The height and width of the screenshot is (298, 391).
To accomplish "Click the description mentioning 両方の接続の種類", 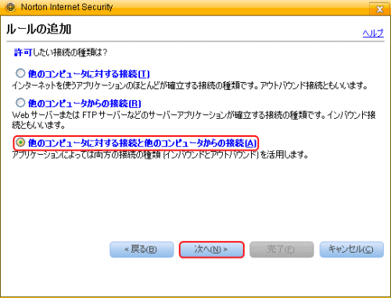I will coord(160,155).
